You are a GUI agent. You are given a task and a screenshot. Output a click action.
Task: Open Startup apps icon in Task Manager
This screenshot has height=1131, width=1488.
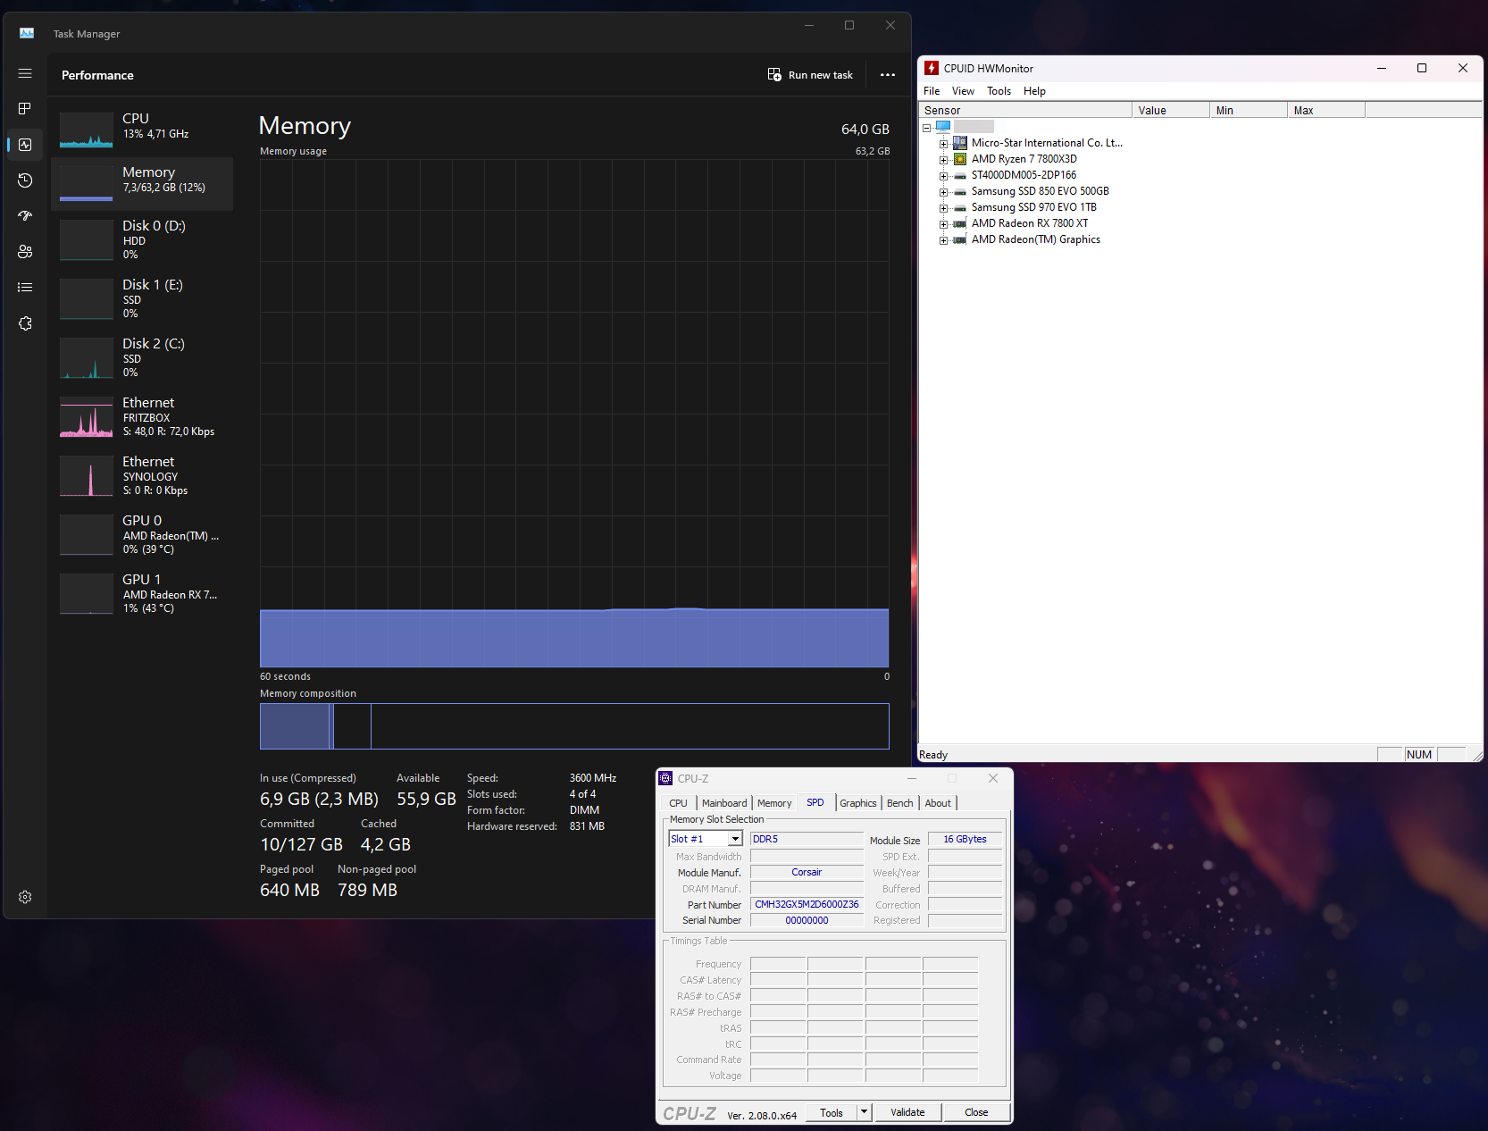tap(25, 216)
